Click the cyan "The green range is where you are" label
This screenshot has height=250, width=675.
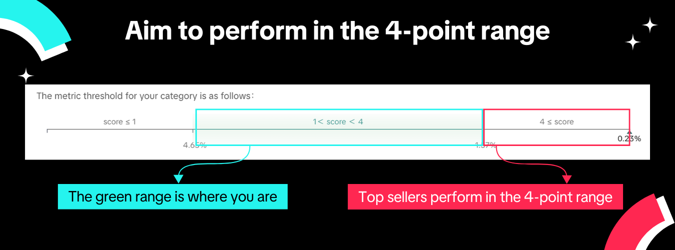pos(173,196)
